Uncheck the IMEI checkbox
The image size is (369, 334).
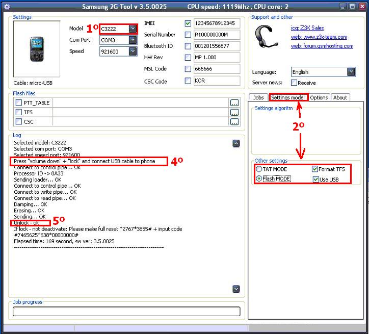(x=188, y=23)
